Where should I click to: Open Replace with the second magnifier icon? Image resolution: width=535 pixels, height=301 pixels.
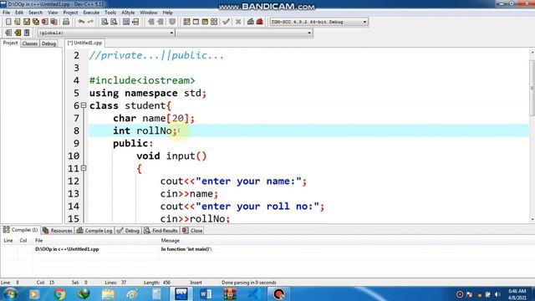114,22
